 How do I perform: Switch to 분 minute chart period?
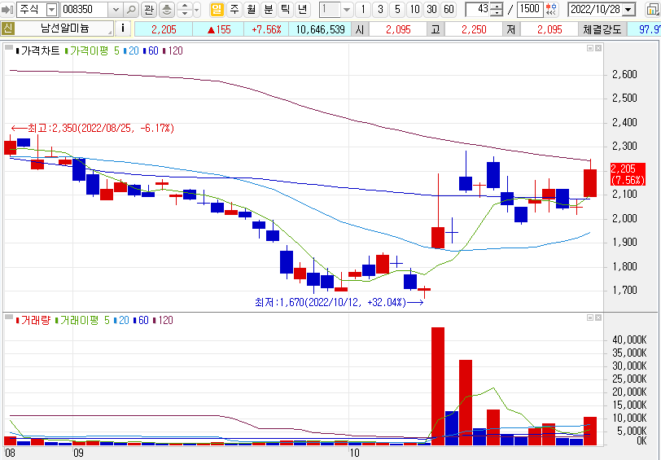(268, 9)
